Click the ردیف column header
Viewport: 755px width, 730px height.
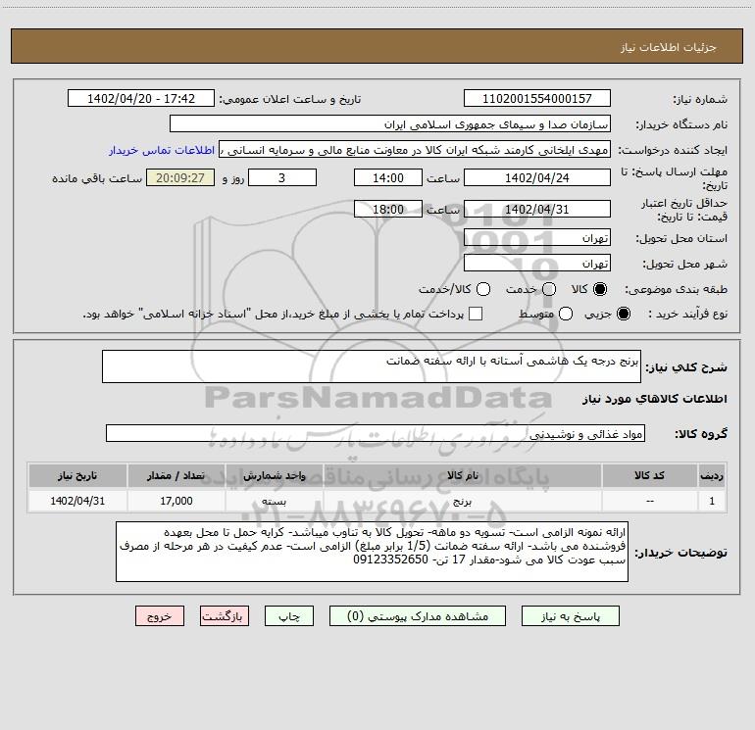click(x=712, y=476)
